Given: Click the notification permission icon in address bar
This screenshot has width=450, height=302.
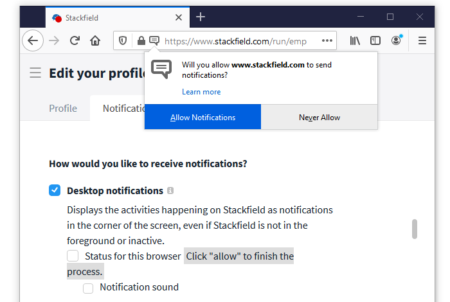Looking at the screenshot, I should pyautogui.click(x=154, y=40).
